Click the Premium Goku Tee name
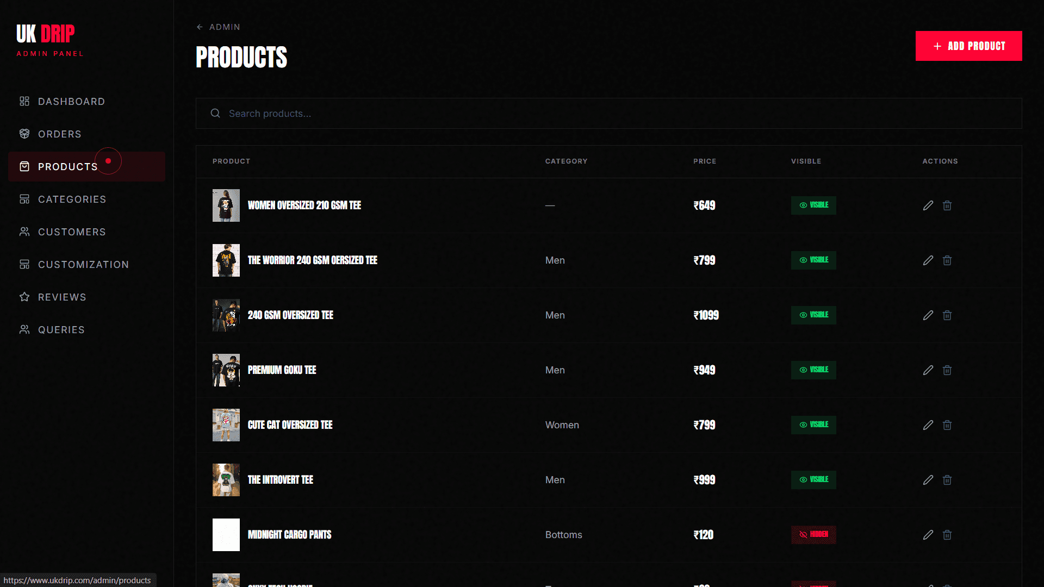Screen dimensions: 1044x587 (282, 370)
